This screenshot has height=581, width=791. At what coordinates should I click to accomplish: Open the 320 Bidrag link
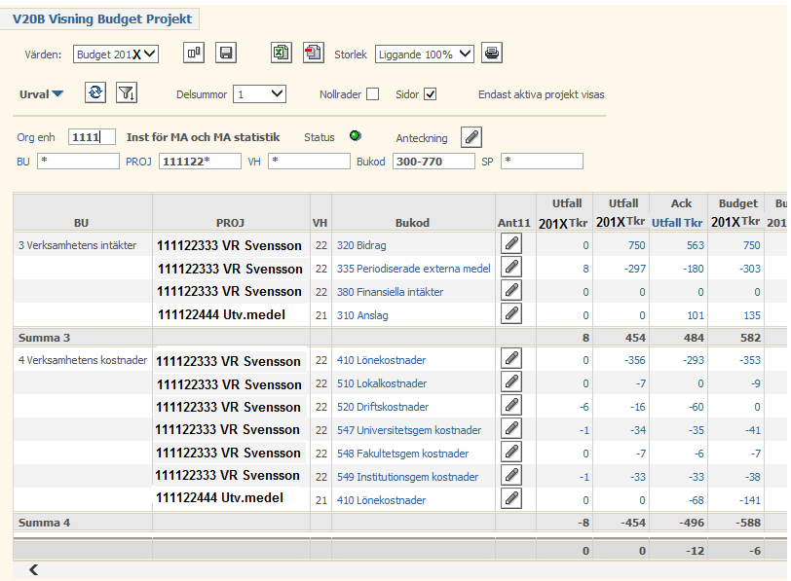click(361, 245)
